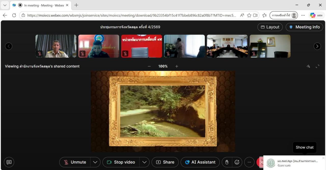This screenshot has height=170, width=326.
Task: Expand video options arrow next to Stop video
Action: [x=144, y=162]
